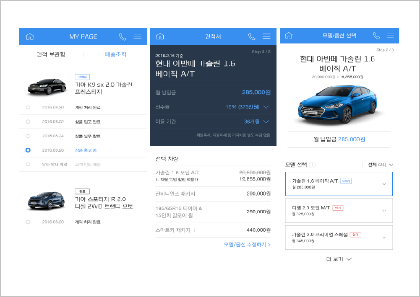Click the 최저가 badge
This screenshot has height=297, width=420.
(x=346, y=181)
